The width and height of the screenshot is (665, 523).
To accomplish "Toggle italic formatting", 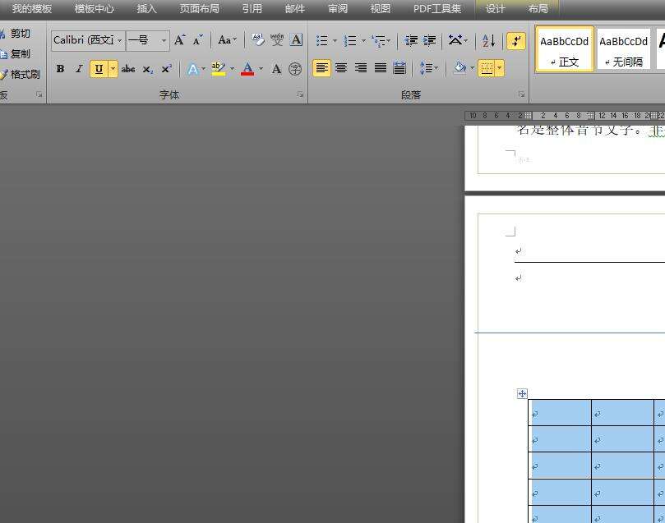I will [79, 69].
